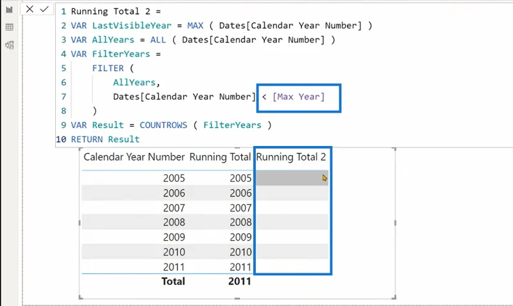The width and height of the screenshot is (513, 306).
Task: Cancel formula edit with X icon
Action: 29,9
